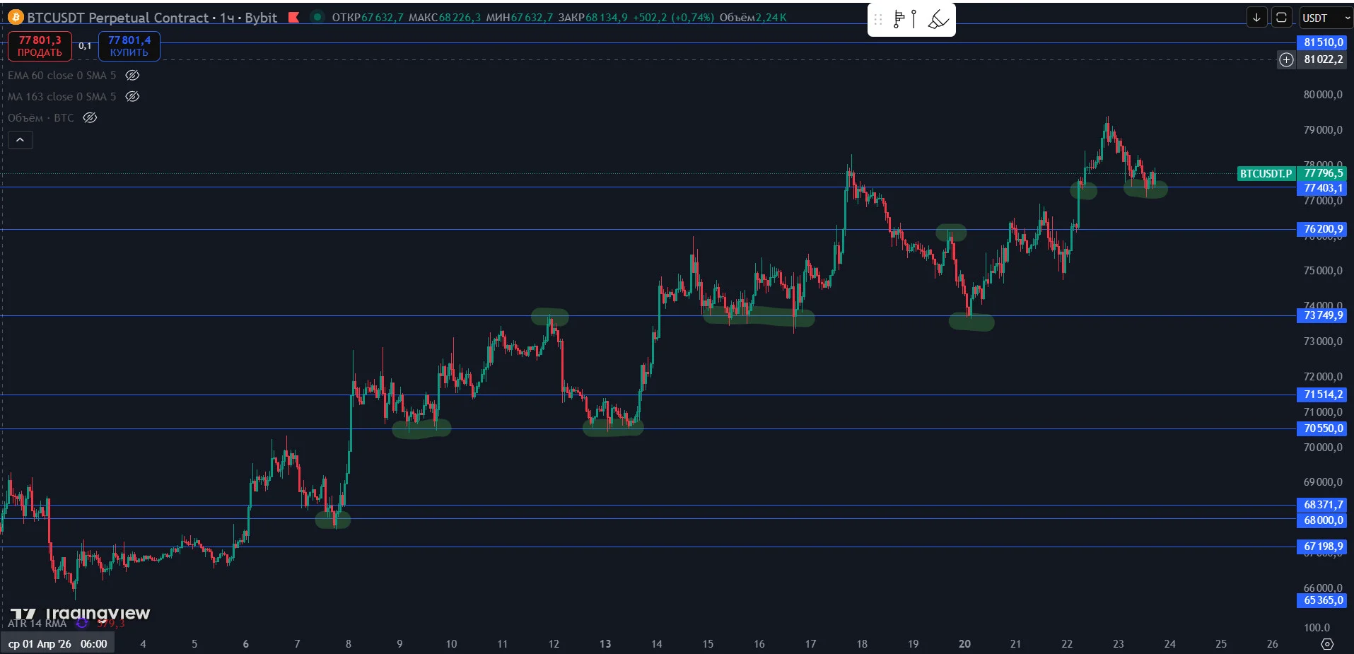Screen dimensions: 1354x654
Task: Click the КУПИТЬ buy button
Action: point(129,46)
